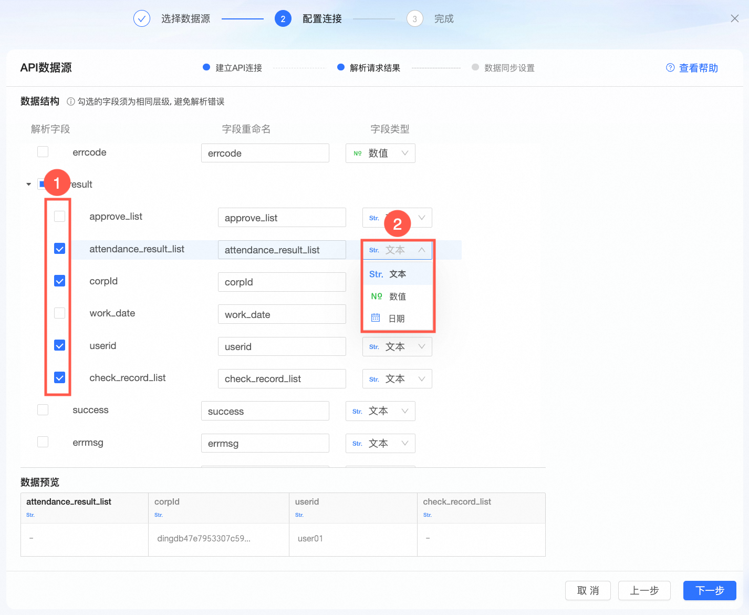Click the 字段类型 column heading
The width and height of the screenshot is (749, 615).
[x=390, y=129]
